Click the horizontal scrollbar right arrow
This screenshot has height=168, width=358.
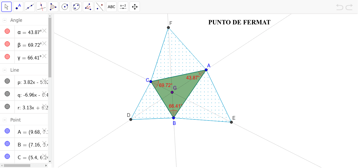point(46,165)
